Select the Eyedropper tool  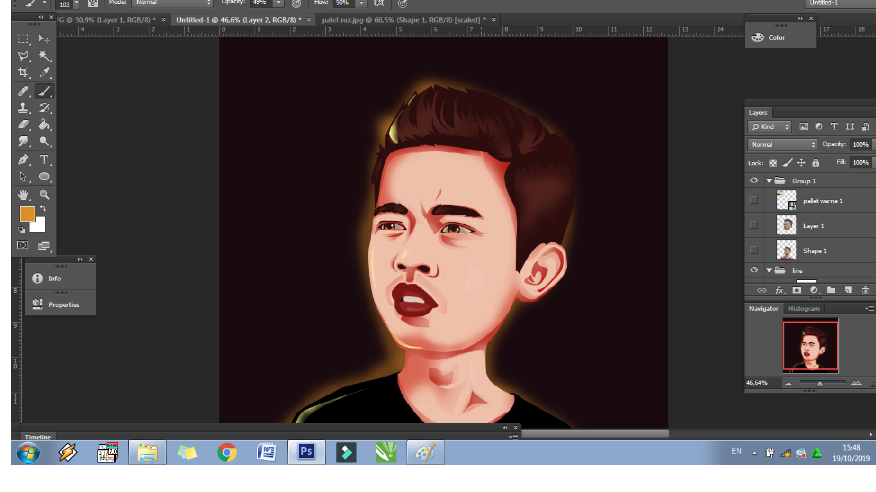44,73
